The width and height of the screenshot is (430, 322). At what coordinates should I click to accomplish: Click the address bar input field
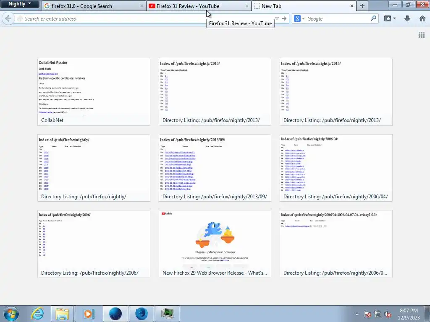148,18
